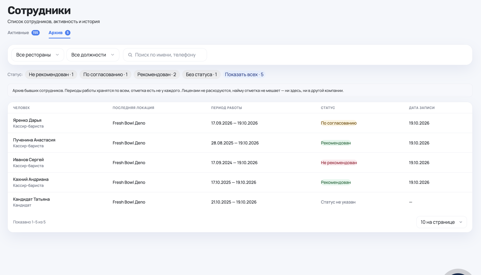Click period 21.10.2025 — 19.10.2026
The height and width of the screenshot is (275, 481).
[234, 202]
